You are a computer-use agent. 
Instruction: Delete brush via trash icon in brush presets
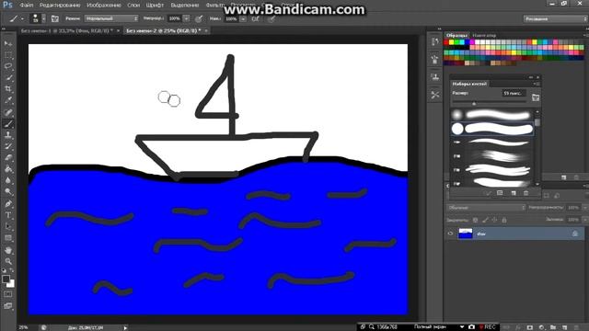click(x=525, y=193)
